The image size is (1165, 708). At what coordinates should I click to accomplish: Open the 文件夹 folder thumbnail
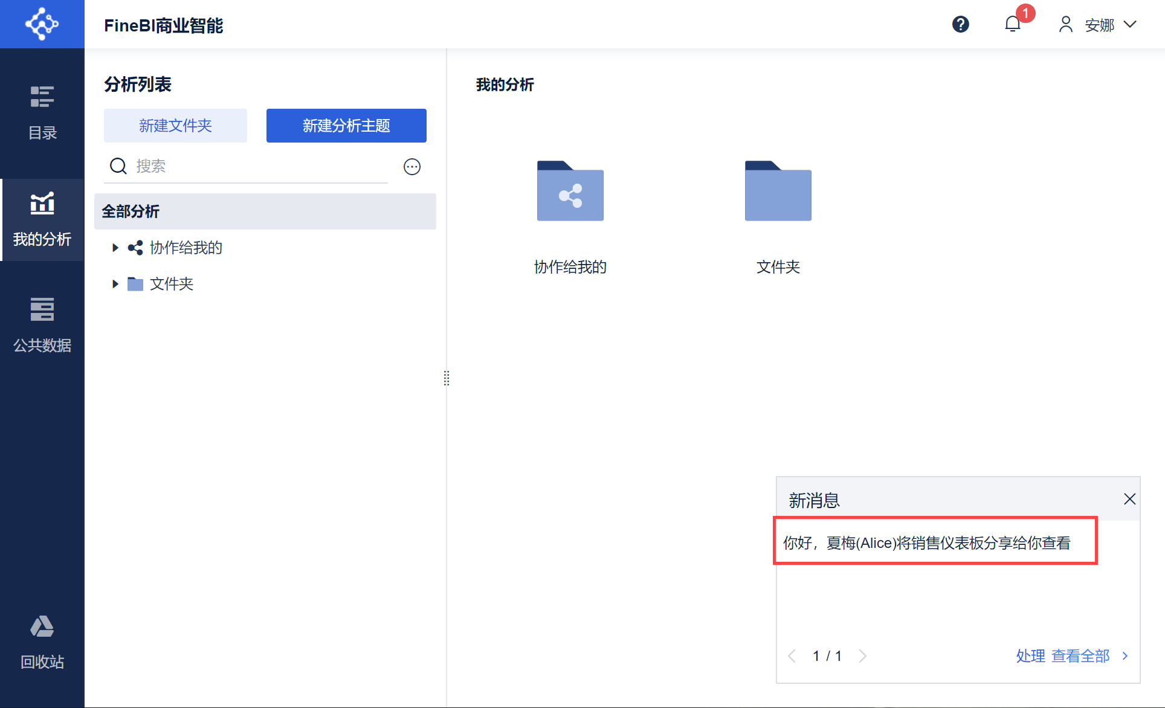tap(778, 191)
